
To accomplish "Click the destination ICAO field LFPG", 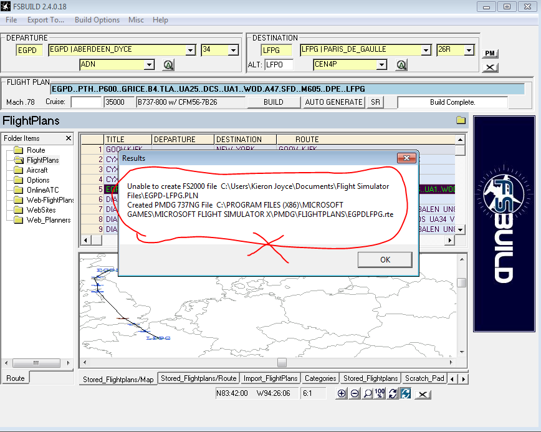I will [x=277, y=50].
